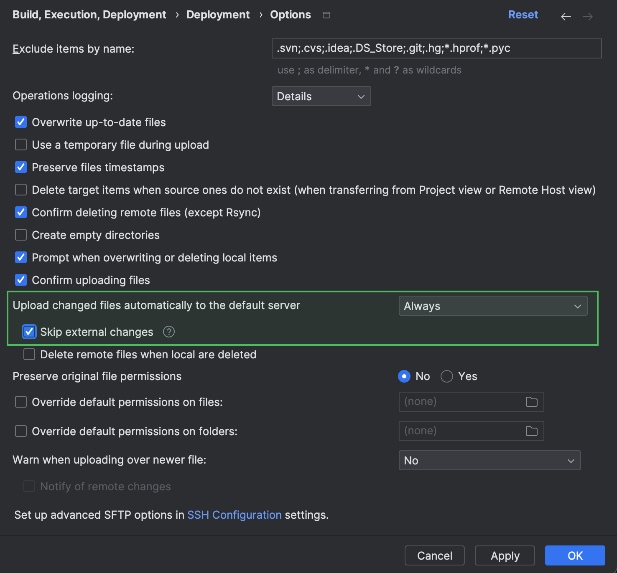
Task: Enable Delete remote files when local are deleted
Action: pos(29,354)
